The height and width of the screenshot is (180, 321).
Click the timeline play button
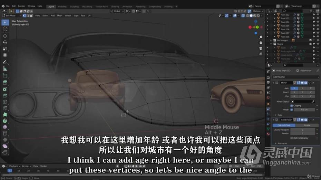pyautogui.click(x=137, y=166)
